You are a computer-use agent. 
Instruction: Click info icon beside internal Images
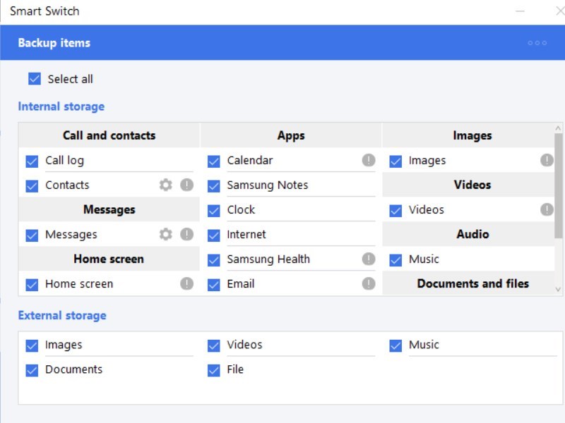pos(547,160)
